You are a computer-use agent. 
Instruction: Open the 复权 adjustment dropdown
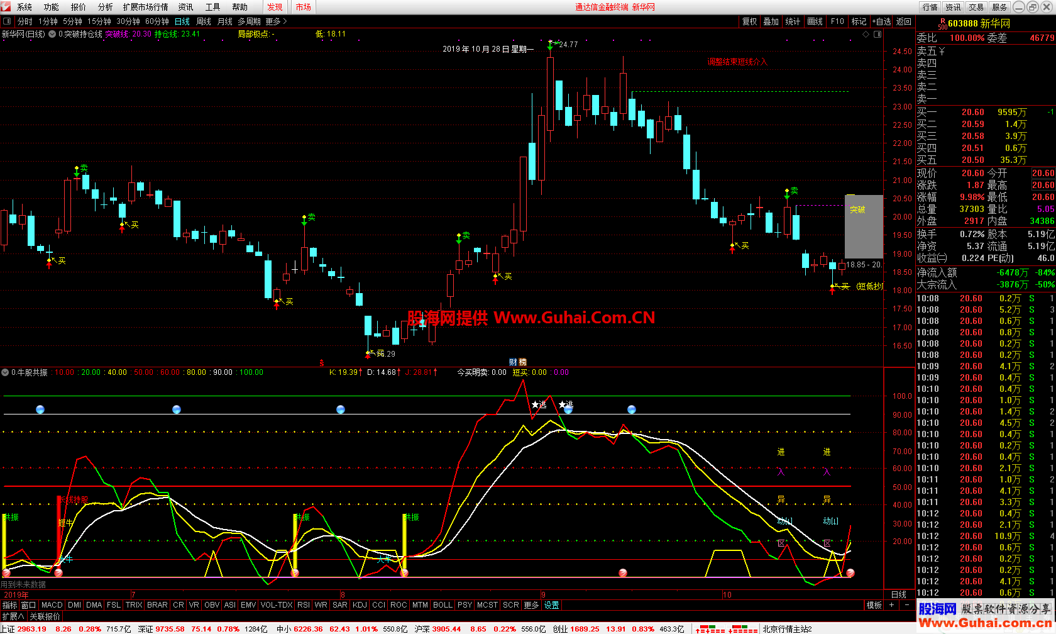click(749, 21)
